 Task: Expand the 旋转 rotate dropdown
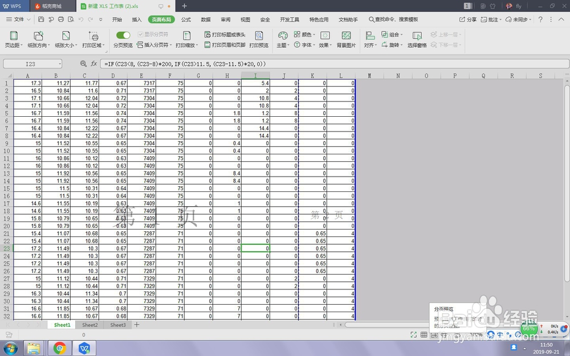tap(401, 45)
